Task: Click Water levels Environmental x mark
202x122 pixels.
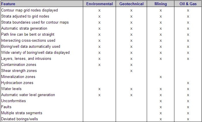Action: click(x=99, y=89)
